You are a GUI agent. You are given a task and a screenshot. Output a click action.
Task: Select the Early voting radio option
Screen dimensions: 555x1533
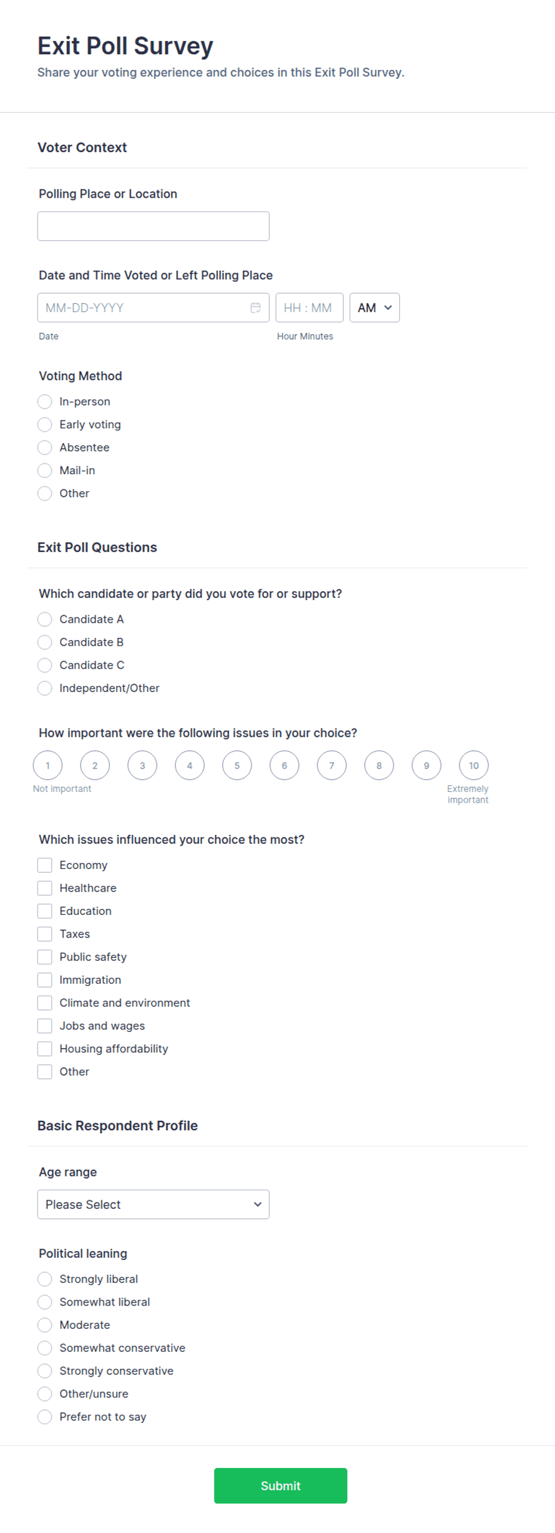(x=45, y=425)
